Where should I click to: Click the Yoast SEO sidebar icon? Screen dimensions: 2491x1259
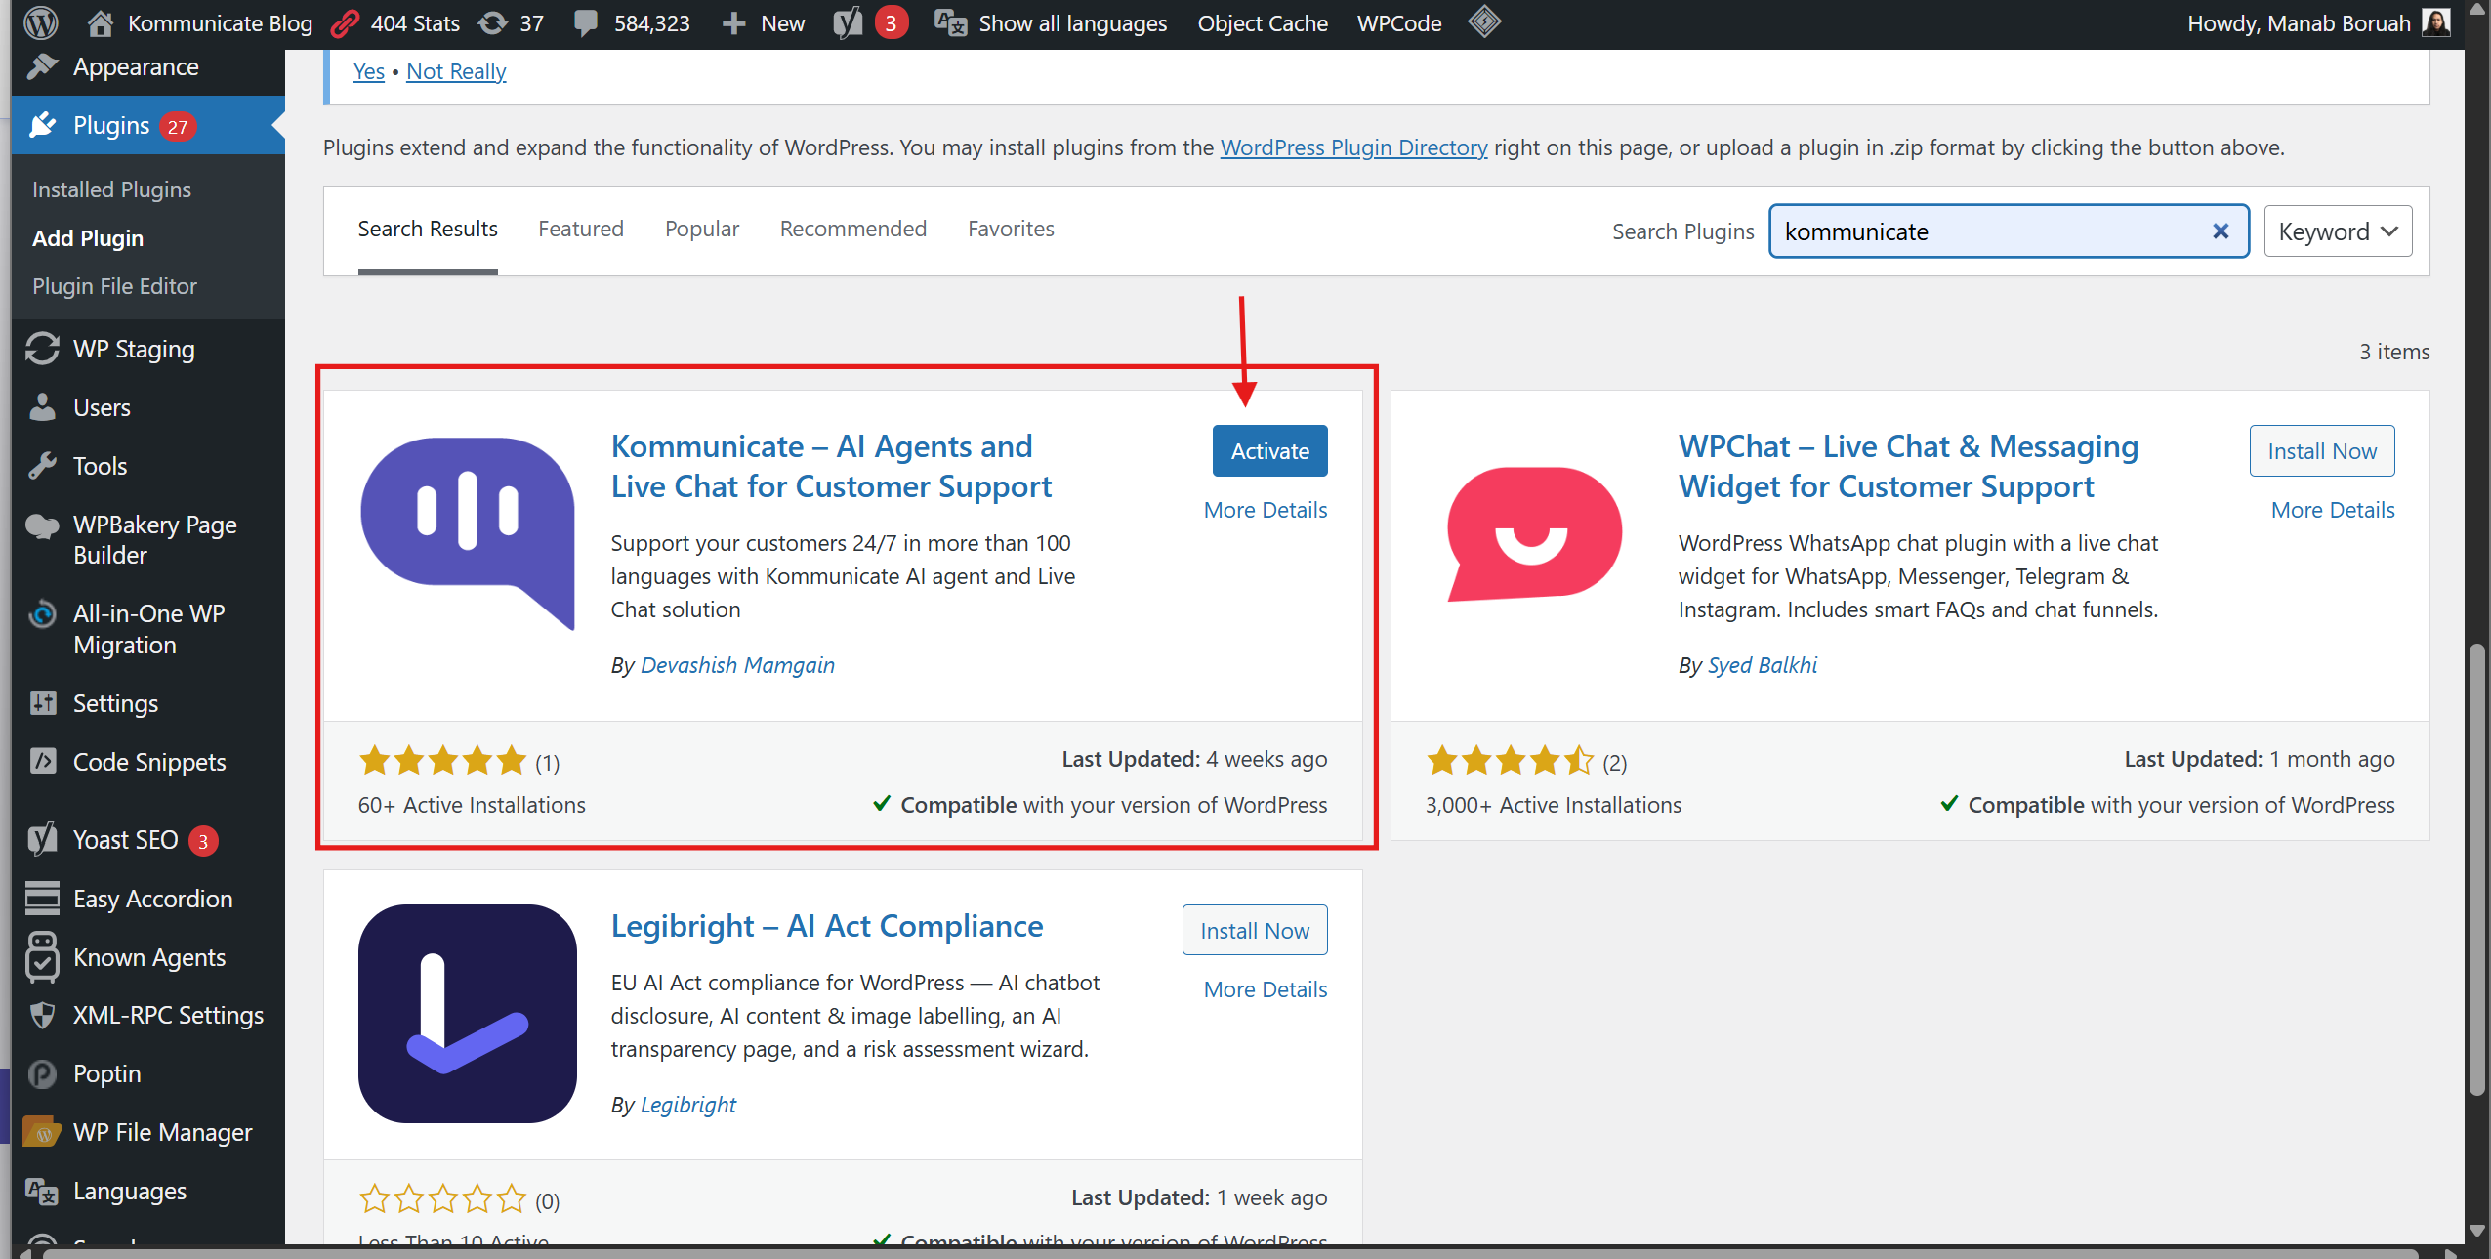pyautogui.click(x=42, y=840)
